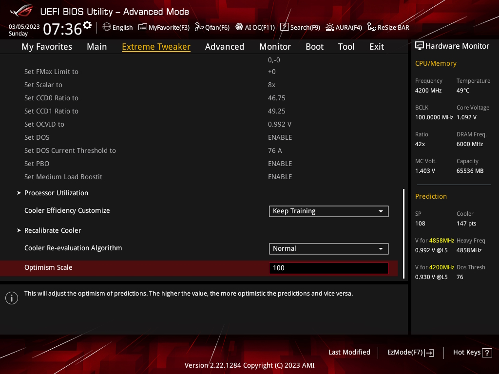
Task: Click Cooler Re-evaluation Algorithm label
Action: (73, 248)
